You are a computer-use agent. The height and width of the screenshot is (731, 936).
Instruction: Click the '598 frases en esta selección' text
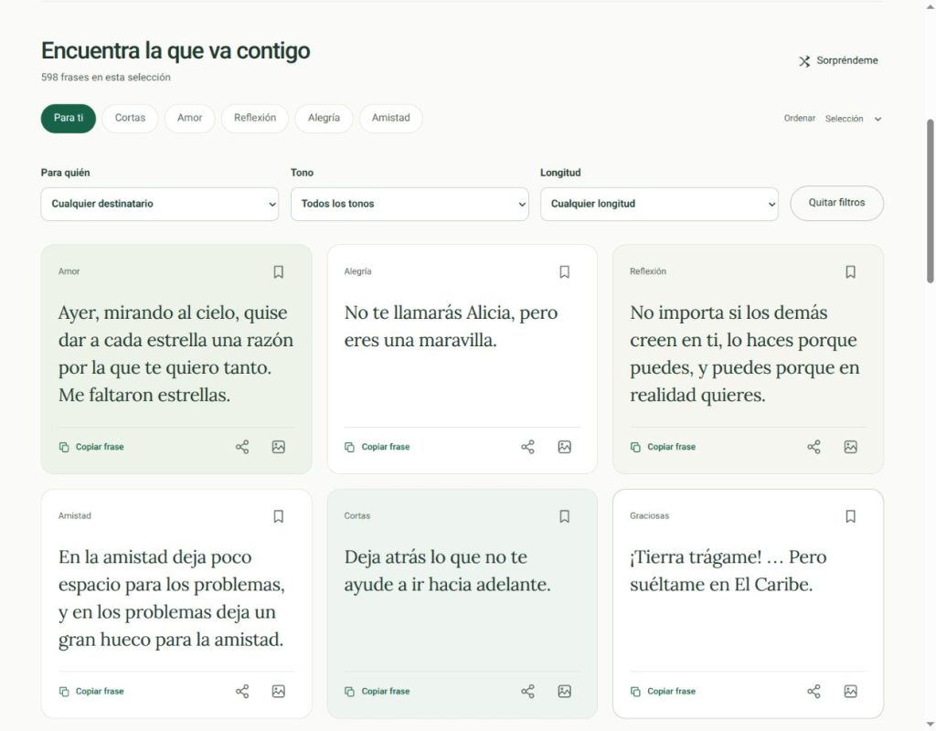106,77
